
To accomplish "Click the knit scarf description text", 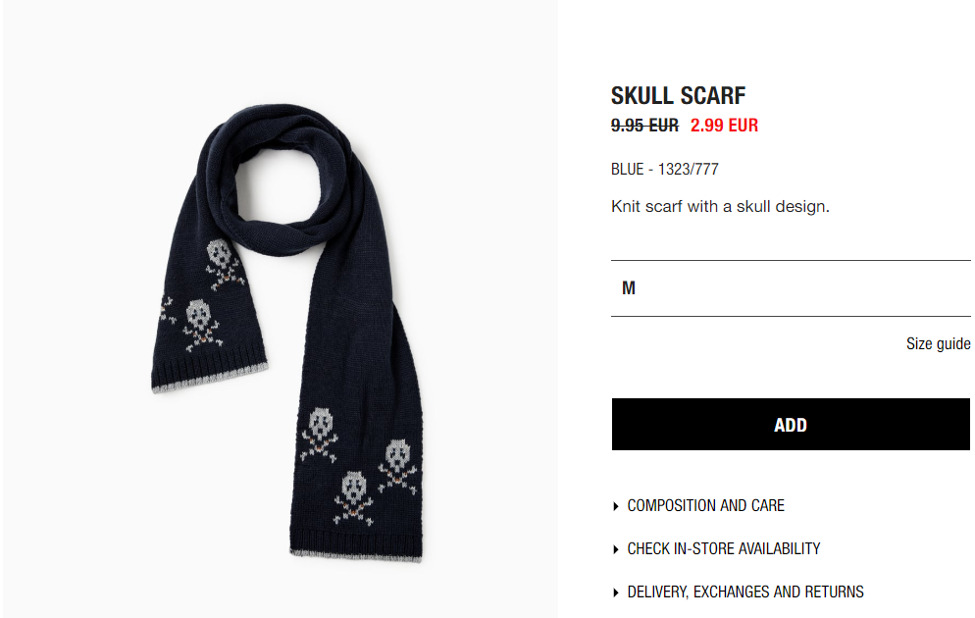I will 720,206.
